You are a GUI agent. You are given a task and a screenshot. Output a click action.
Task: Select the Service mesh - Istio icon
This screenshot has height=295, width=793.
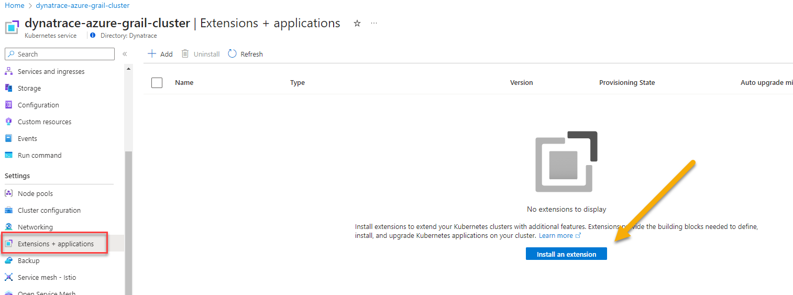pos(8,277)
